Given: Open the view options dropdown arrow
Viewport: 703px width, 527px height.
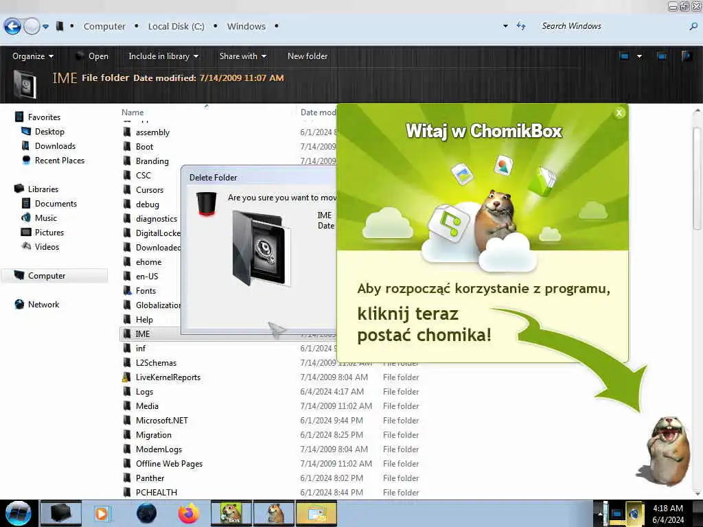Looking at the screenshot, I should click(639, 56).
